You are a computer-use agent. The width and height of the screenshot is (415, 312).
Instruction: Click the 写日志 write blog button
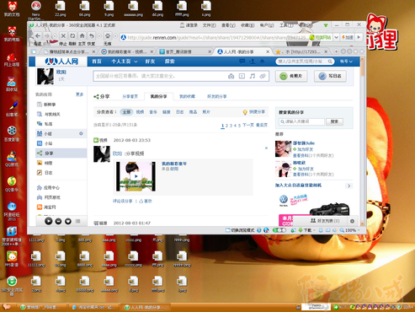pos(330,76)
